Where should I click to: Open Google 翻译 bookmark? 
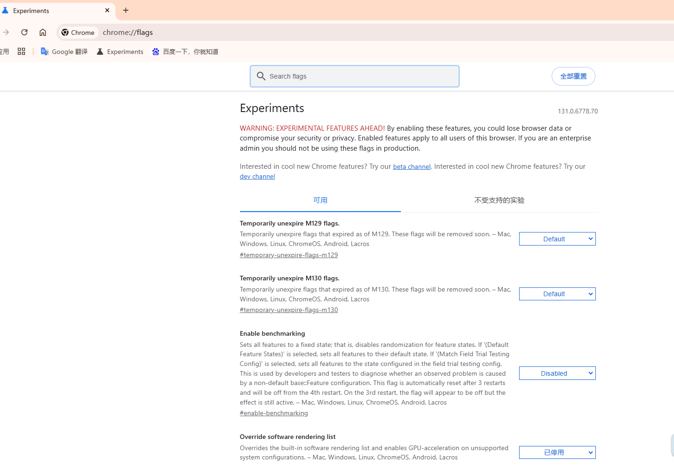[64, 52]
